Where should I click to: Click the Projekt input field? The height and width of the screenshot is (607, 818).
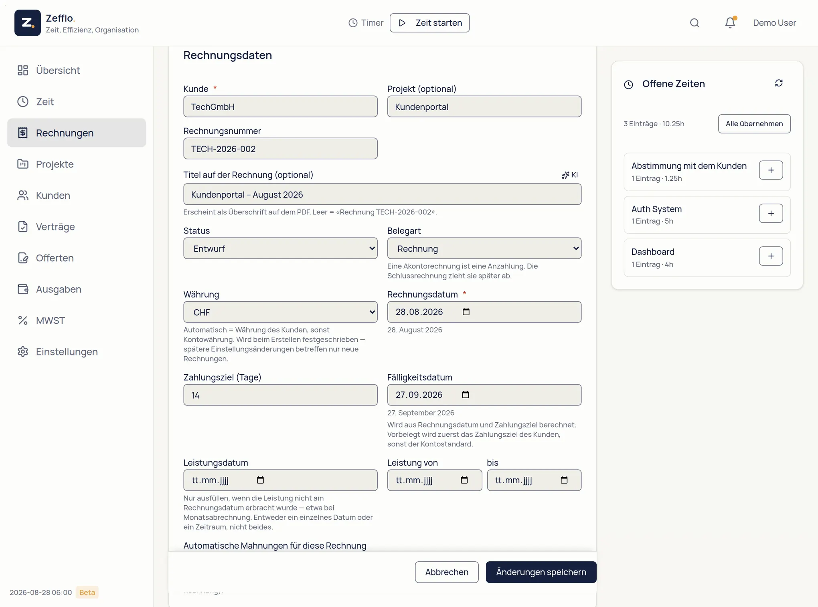484,107
